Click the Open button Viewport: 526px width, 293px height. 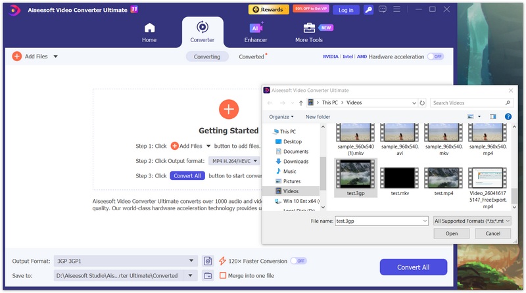tap(451, 234)
